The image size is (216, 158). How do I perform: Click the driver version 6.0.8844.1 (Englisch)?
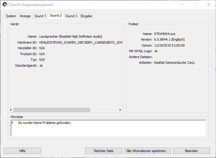point(169,39)
